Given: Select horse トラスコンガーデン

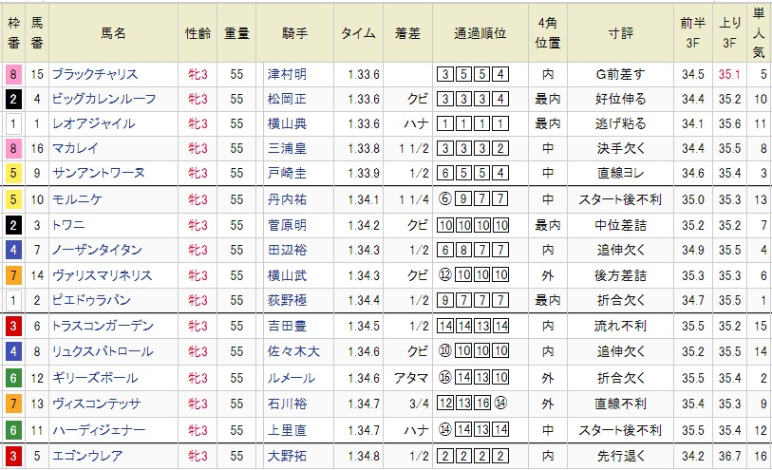Looking at the screenshot, I should (x=103, y=327).
